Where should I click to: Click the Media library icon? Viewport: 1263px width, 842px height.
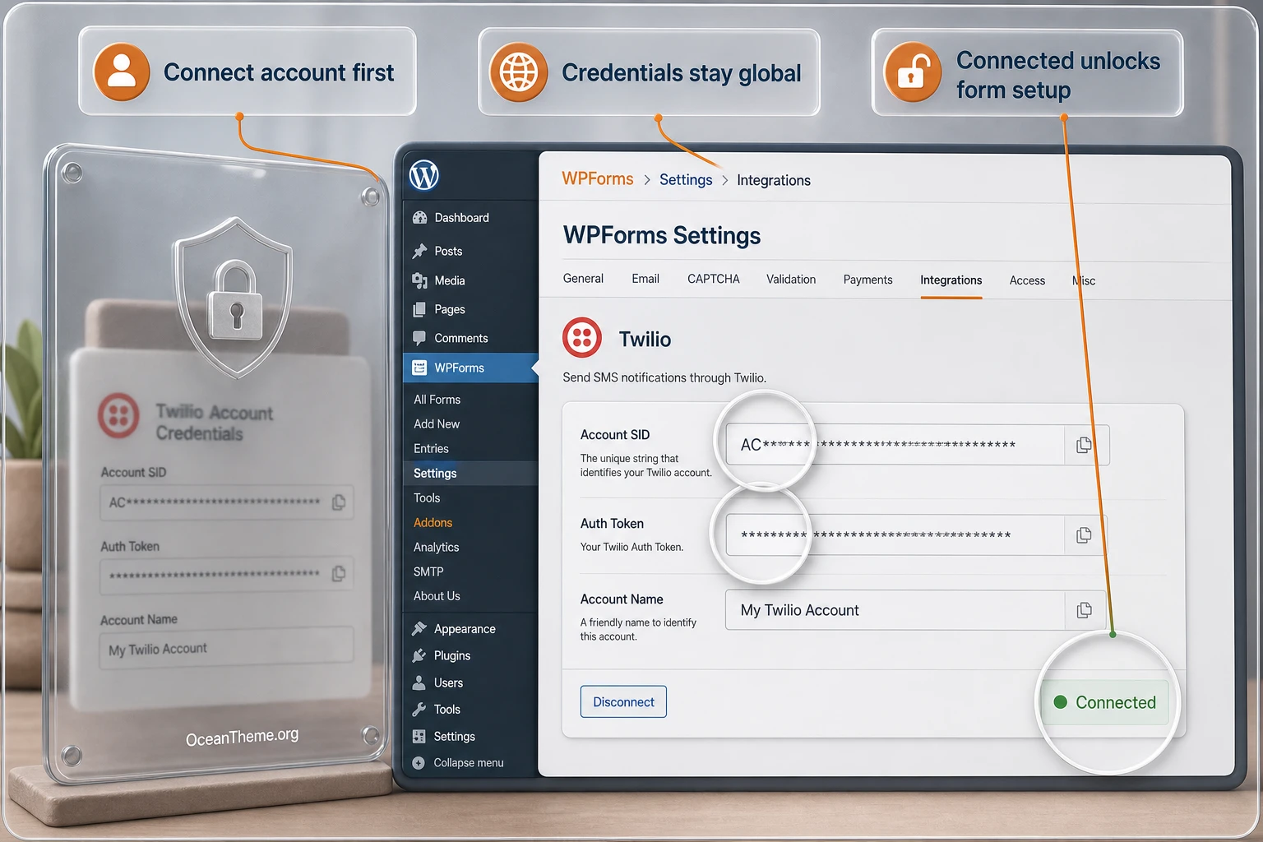(419, 280)
